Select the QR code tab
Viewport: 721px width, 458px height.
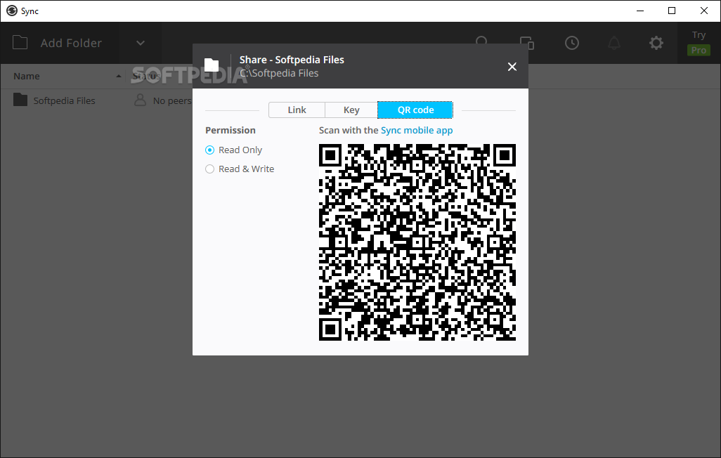pos(415,110)
